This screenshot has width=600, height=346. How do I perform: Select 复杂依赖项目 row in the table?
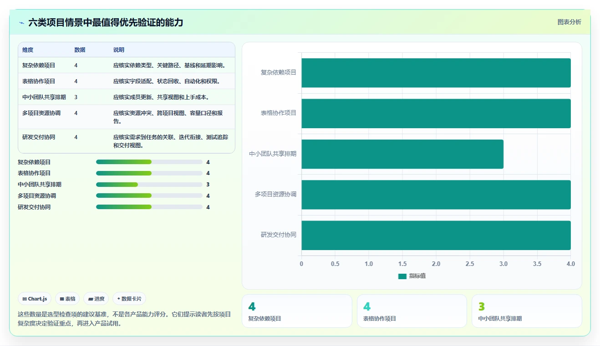(x=127, y=65)
